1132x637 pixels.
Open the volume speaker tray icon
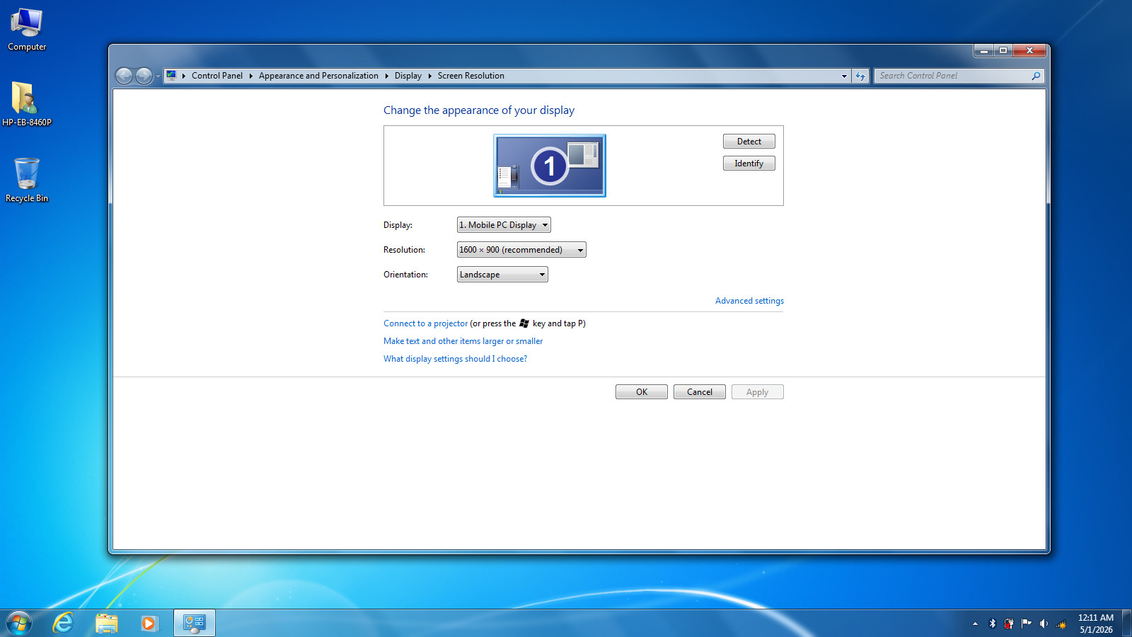click(1044, 624)
